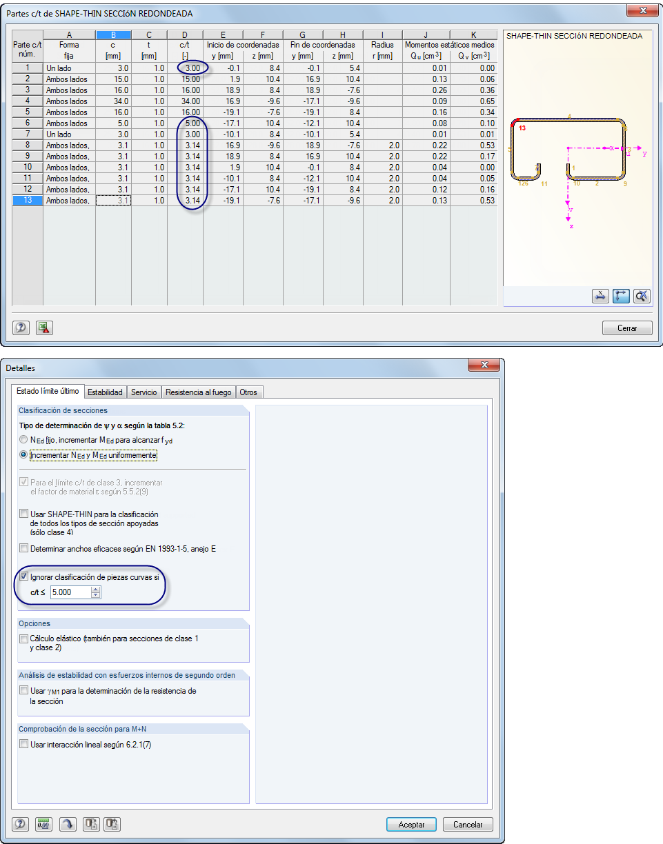Click Qu value 0.26 in row 3
Viewport: 663px width, 844px height.
[426, 90]
